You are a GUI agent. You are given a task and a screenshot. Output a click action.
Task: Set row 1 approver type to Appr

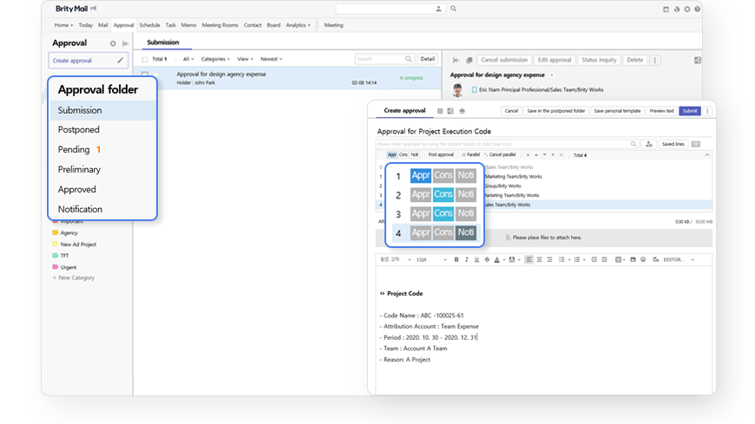tap(421, 176)
